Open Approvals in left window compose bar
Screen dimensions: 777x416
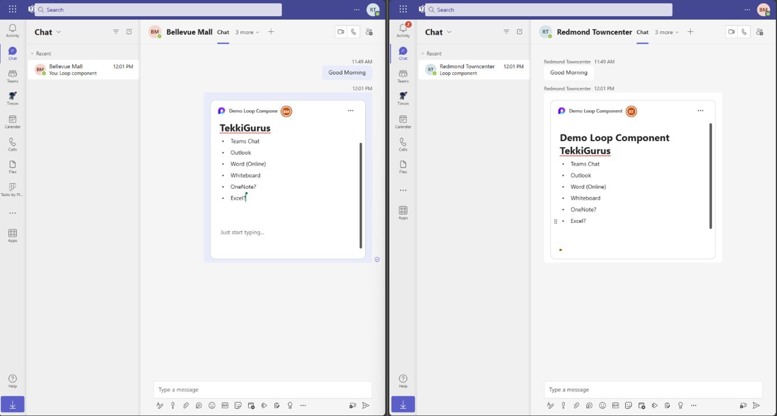click(277, 405)
